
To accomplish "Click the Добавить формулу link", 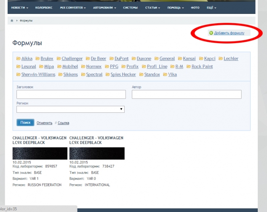I will pyautogui.click(x=229, y=33).
